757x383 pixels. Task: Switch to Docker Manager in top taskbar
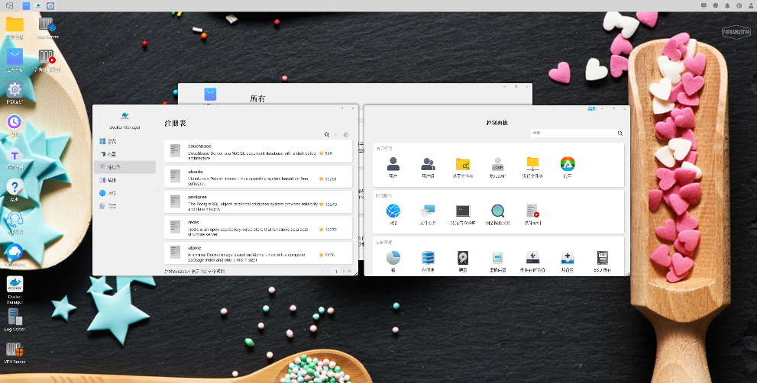pos(38,6)
